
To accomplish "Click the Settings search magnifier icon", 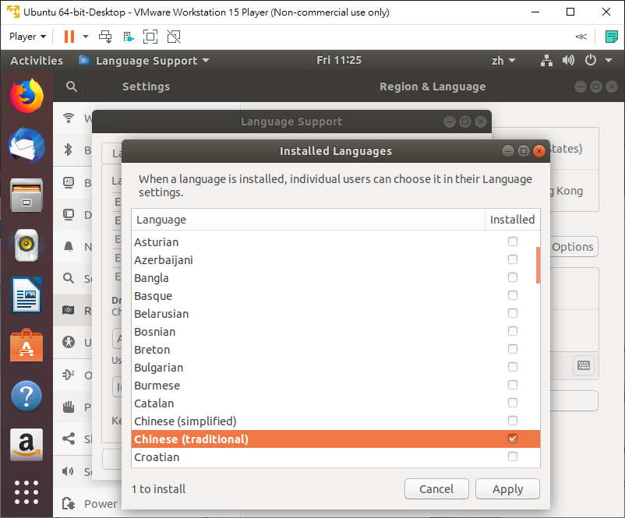I will [72, 86].
